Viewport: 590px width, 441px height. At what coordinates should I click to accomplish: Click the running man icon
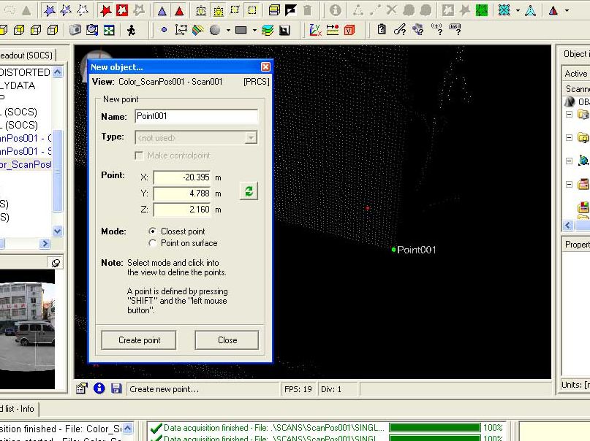coord(132,30)
